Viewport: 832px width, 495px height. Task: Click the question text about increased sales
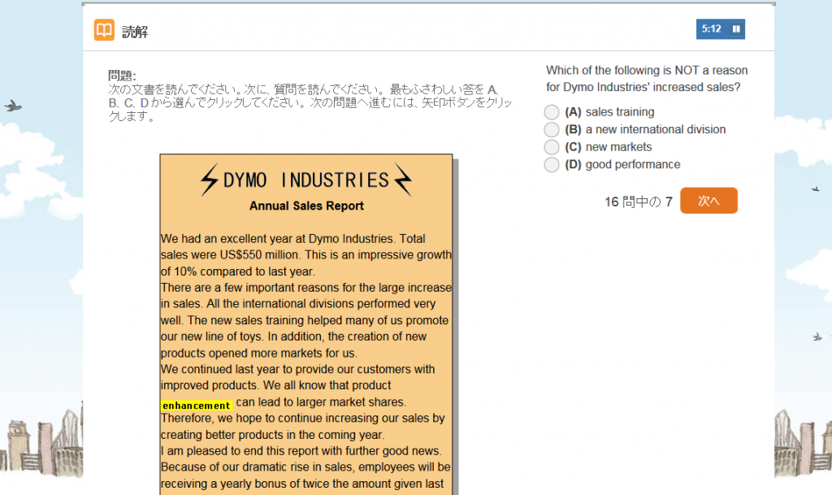coord(647,79)
